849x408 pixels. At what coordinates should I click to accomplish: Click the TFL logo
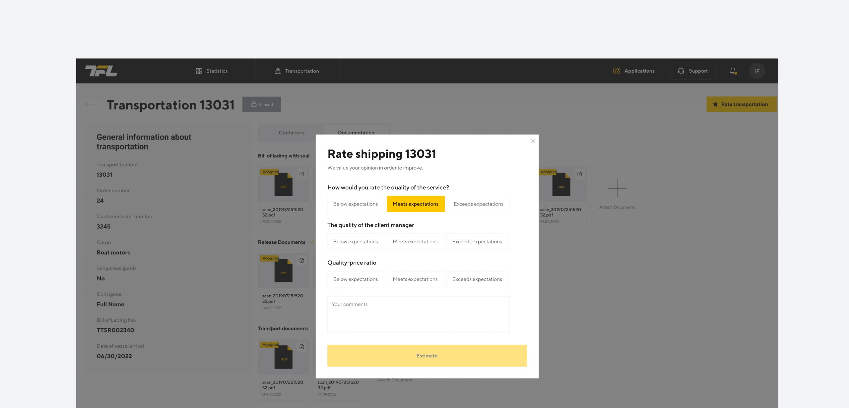[101, 71]
